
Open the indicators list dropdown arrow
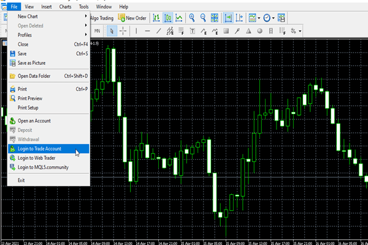coord(259,18)
